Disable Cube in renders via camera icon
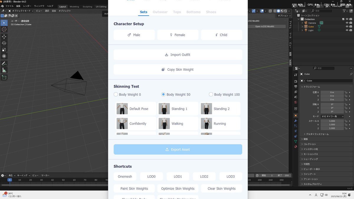This screenshot has height=199, width=354. 351,27
